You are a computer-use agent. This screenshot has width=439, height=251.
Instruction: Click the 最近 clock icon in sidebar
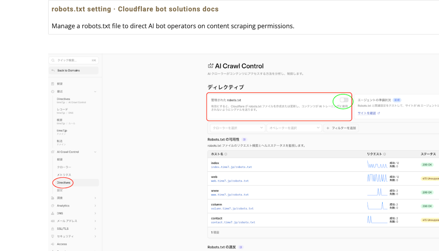pyautogui.click(x=53, y=92)
